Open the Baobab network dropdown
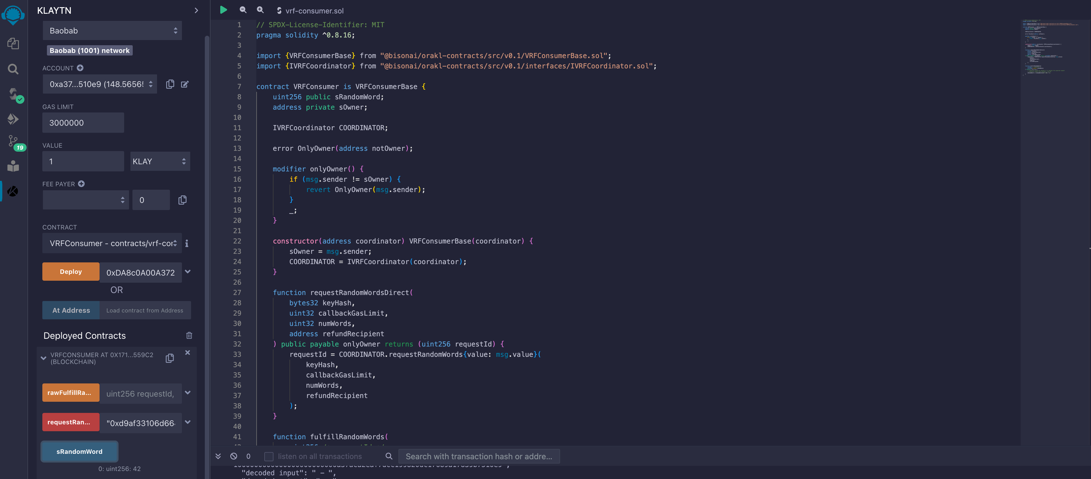The width and height of the screenshot is (1091, 479). coord(112,31)
